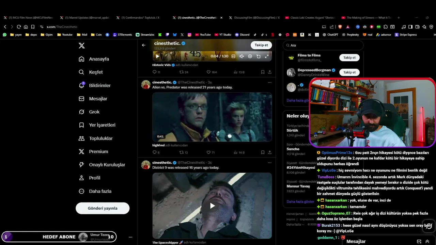The width and height of the screenshot is (436, 245).
Task: Open Topluluklar communities
Action: (96, 138)
